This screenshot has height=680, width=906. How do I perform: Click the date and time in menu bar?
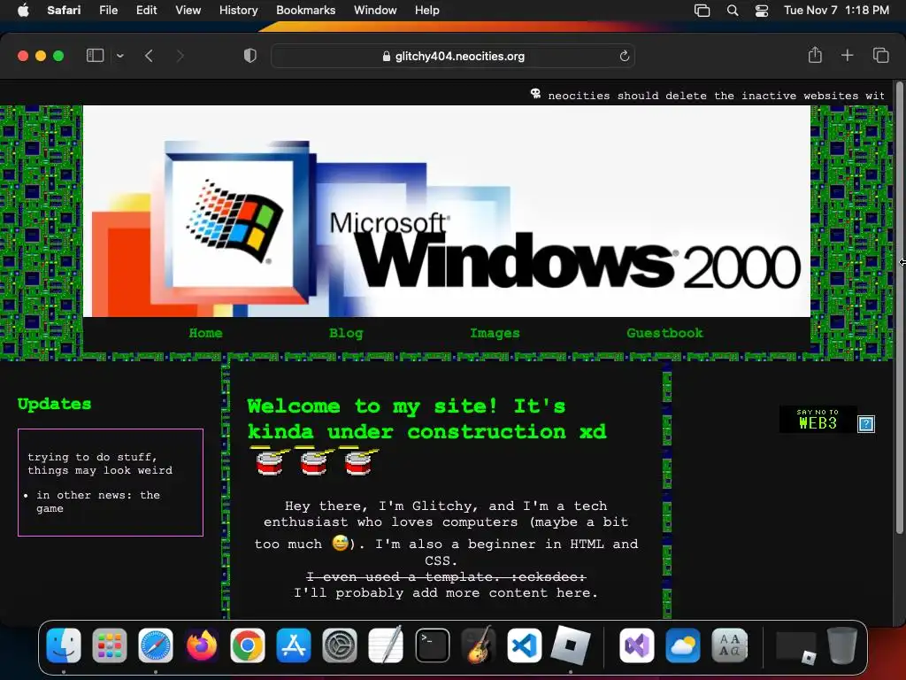836,10
